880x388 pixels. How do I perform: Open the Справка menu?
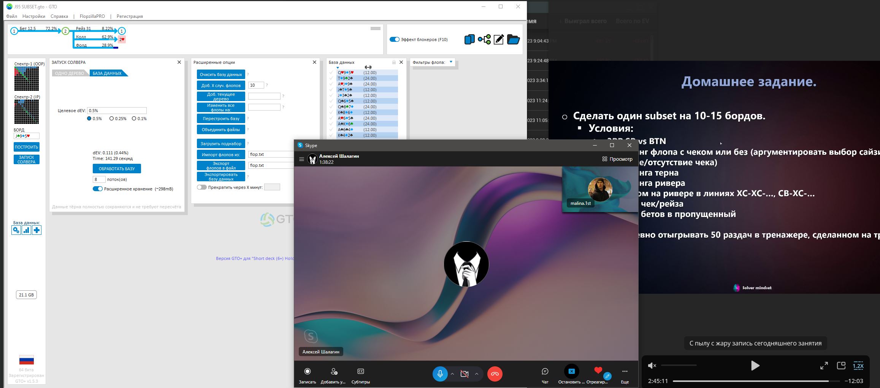(59, 16)
